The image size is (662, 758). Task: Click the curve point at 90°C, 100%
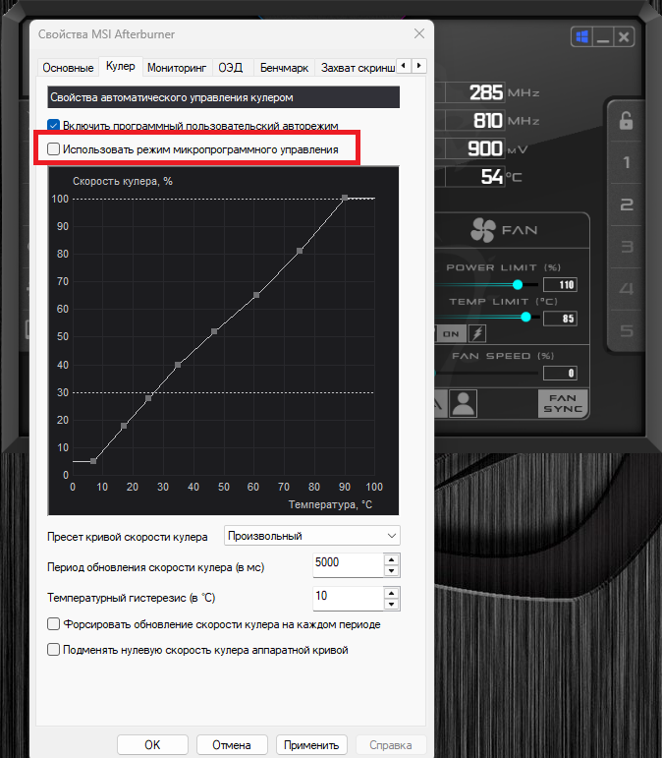[x=345, y=198]
